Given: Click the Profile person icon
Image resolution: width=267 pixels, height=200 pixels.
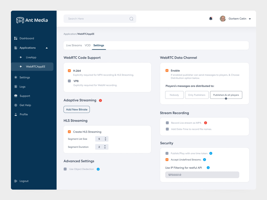Looking at the screenshot, I should [x=16, y=114].
